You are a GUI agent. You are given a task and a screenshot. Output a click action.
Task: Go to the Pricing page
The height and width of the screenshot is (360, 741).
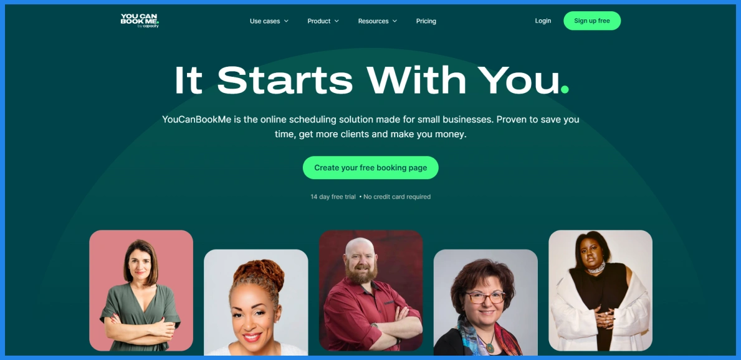(426, 21)
